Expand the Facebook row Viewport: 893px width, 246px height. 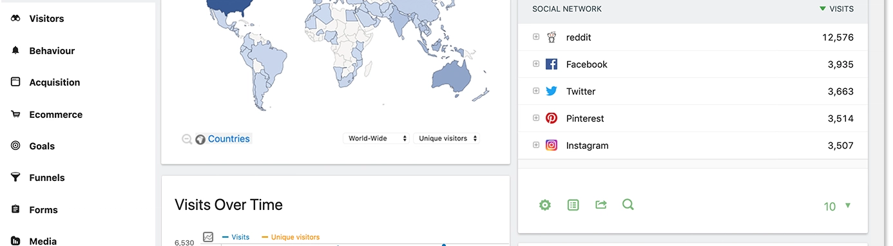[x=536, y=64]
